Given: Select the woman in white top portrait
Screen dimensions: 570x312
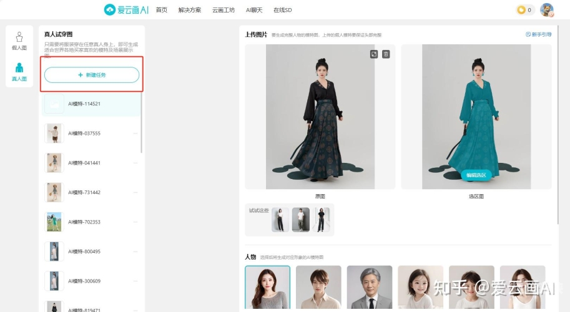Looking at the screenshot, I should (523, 287).
